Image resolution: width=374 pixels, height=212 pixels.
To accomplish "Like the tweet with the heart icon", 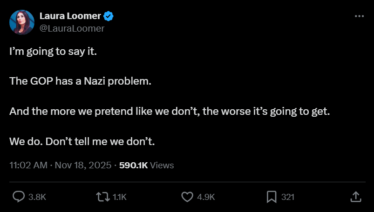I will (187, 197).
